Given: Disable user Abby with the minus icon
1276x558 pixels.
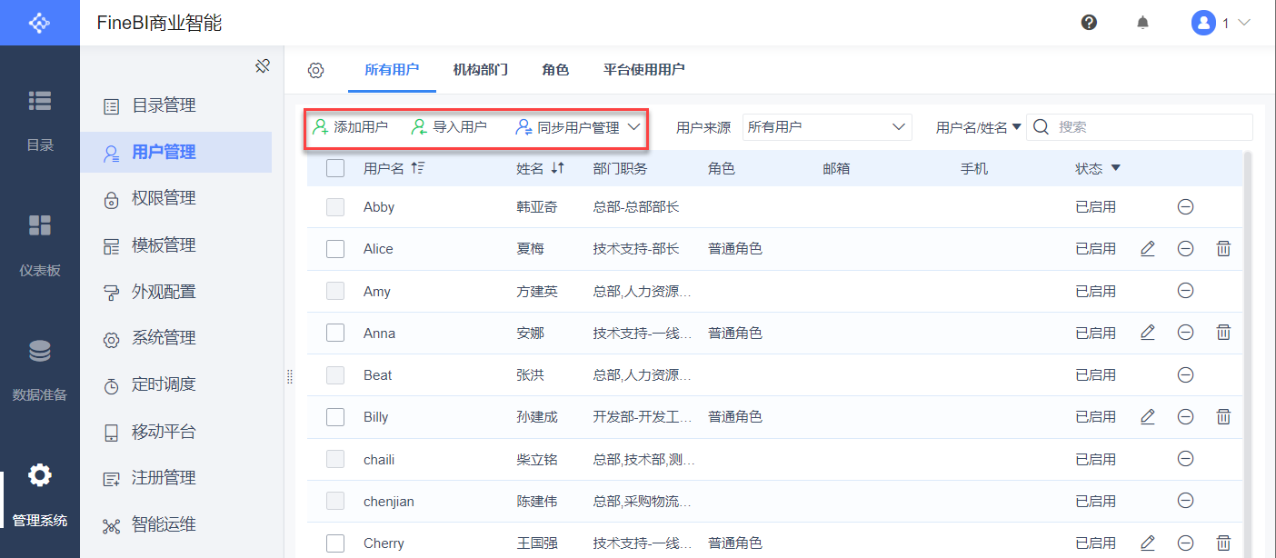Looking at the screenshot, I should [x=1185, y=206].
